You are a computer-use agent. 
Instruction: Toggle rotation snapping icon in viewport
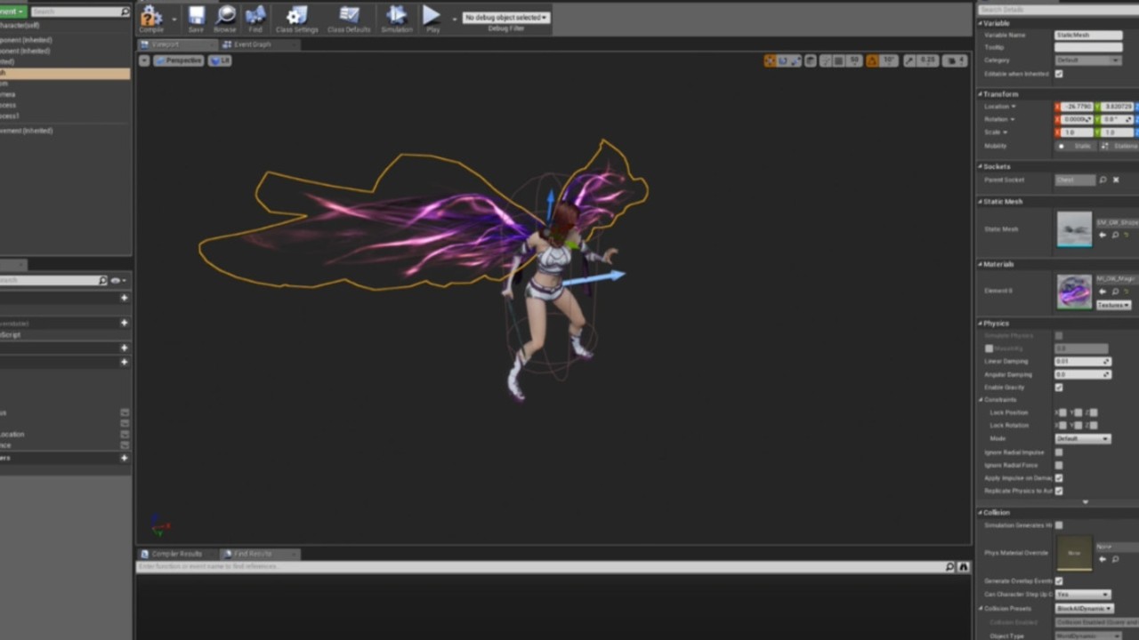tap(872, 60)
